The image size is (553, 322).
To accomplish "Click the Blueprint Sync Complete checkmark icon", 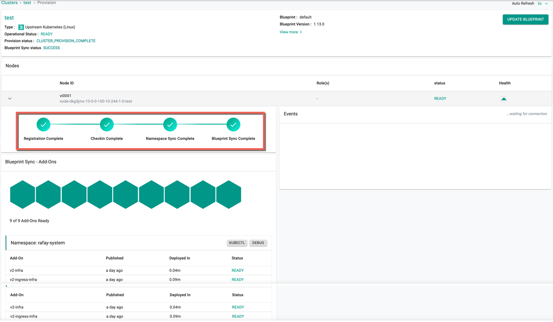I will pos(234,125).
